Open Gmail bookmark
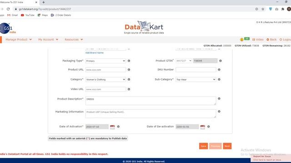 point(12,15)
